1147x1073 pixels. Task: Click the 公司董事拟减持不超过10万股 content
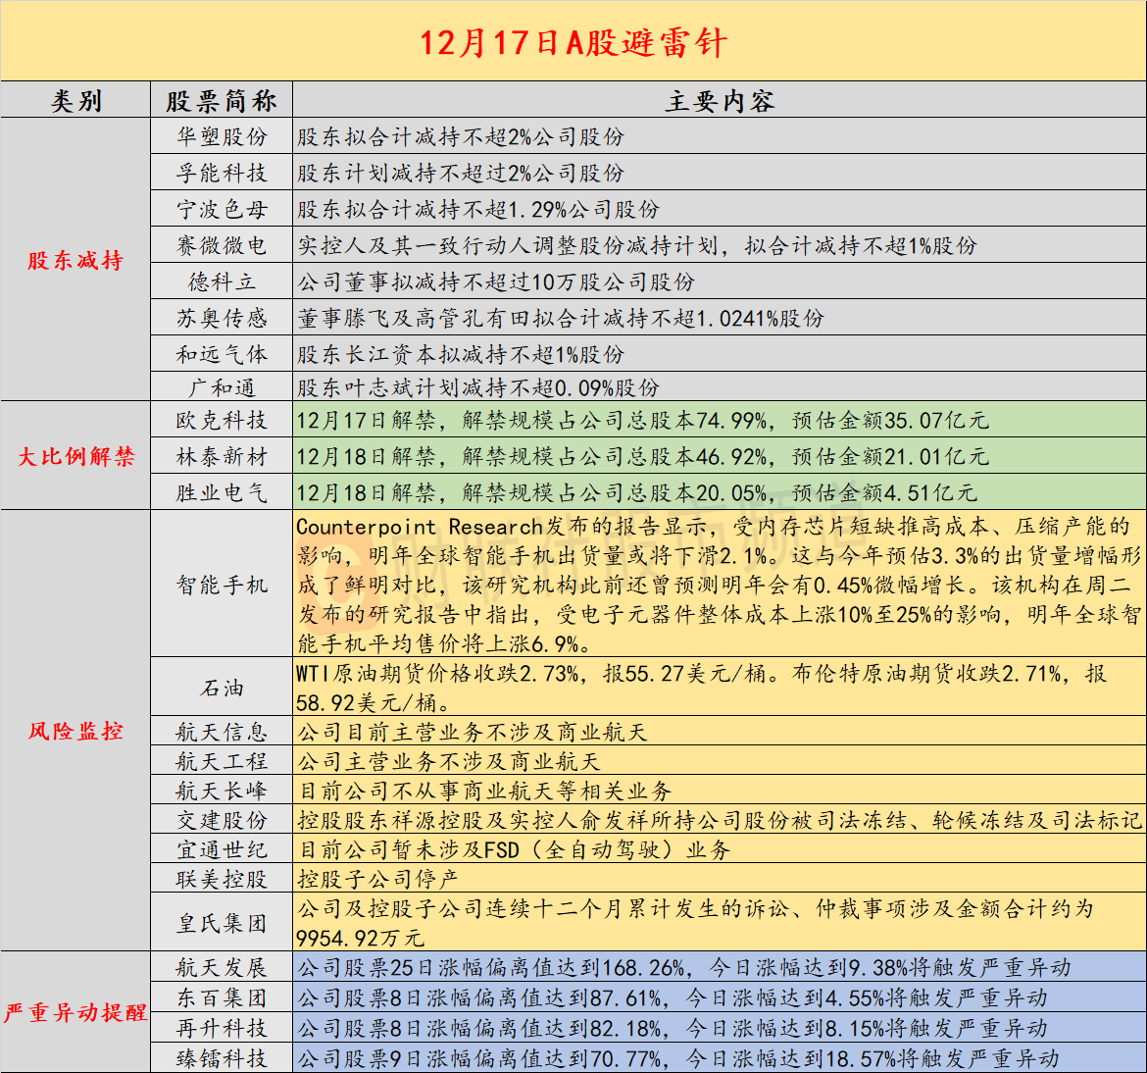tap(720, 281)
